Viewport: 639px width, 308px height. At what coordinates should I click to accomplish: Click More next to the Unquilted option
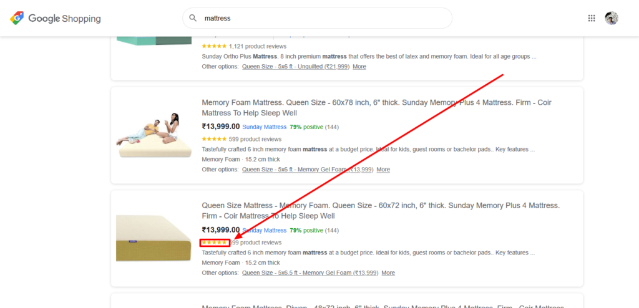(x=359, y=67)
